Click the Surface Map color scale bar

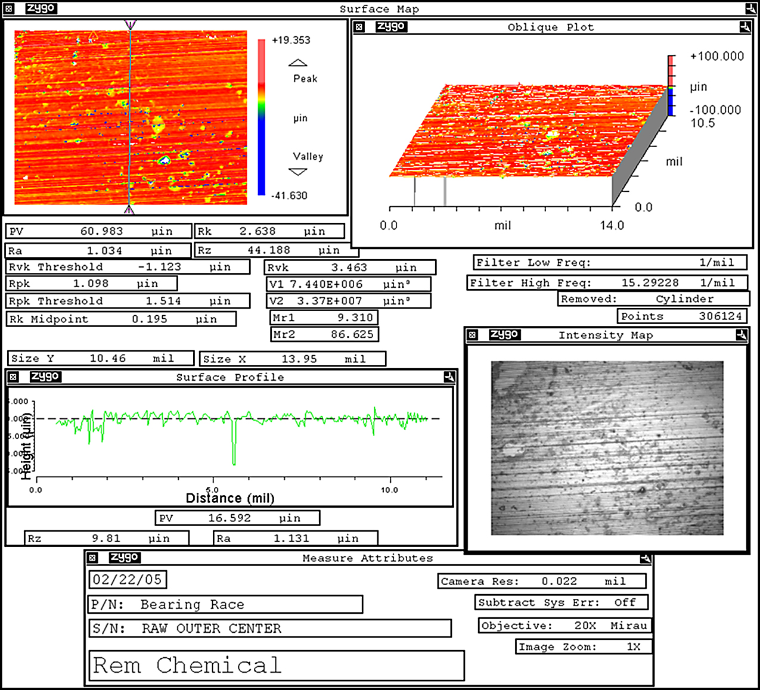[261, 117]
